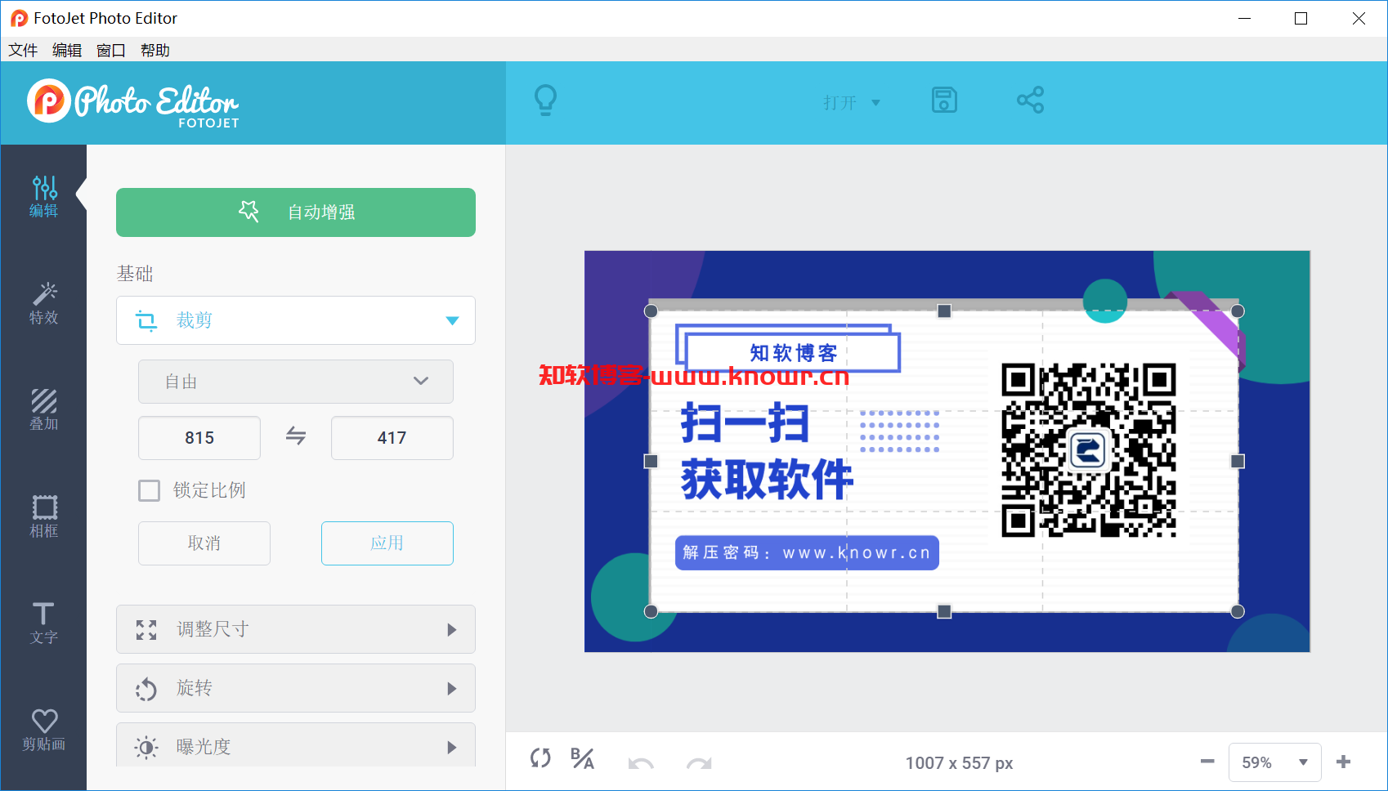Expand the 调整尺寸 resize section
Viewport: 1388px width, 791px height.
[296, 629]
